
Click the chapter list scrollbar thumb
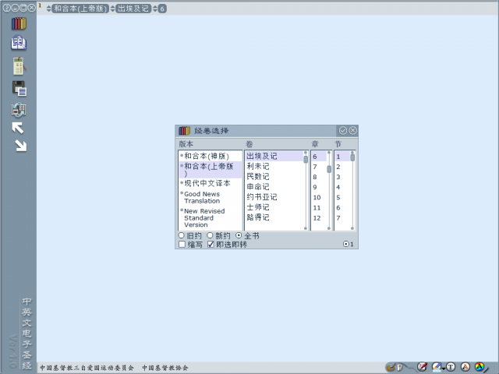pyautogui.click(x=329, y=169)
